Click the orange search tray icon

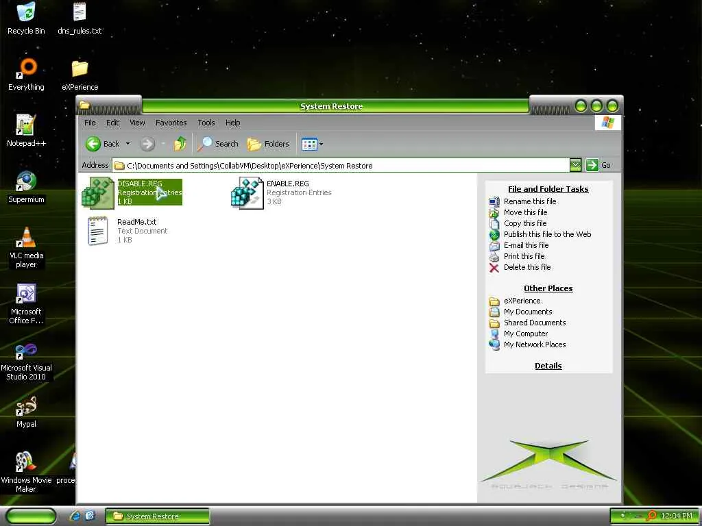pos(651,516)
